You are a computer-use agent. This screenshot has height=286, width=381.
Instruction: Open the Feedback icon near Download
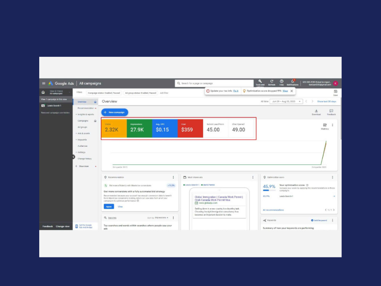[331, 112]
